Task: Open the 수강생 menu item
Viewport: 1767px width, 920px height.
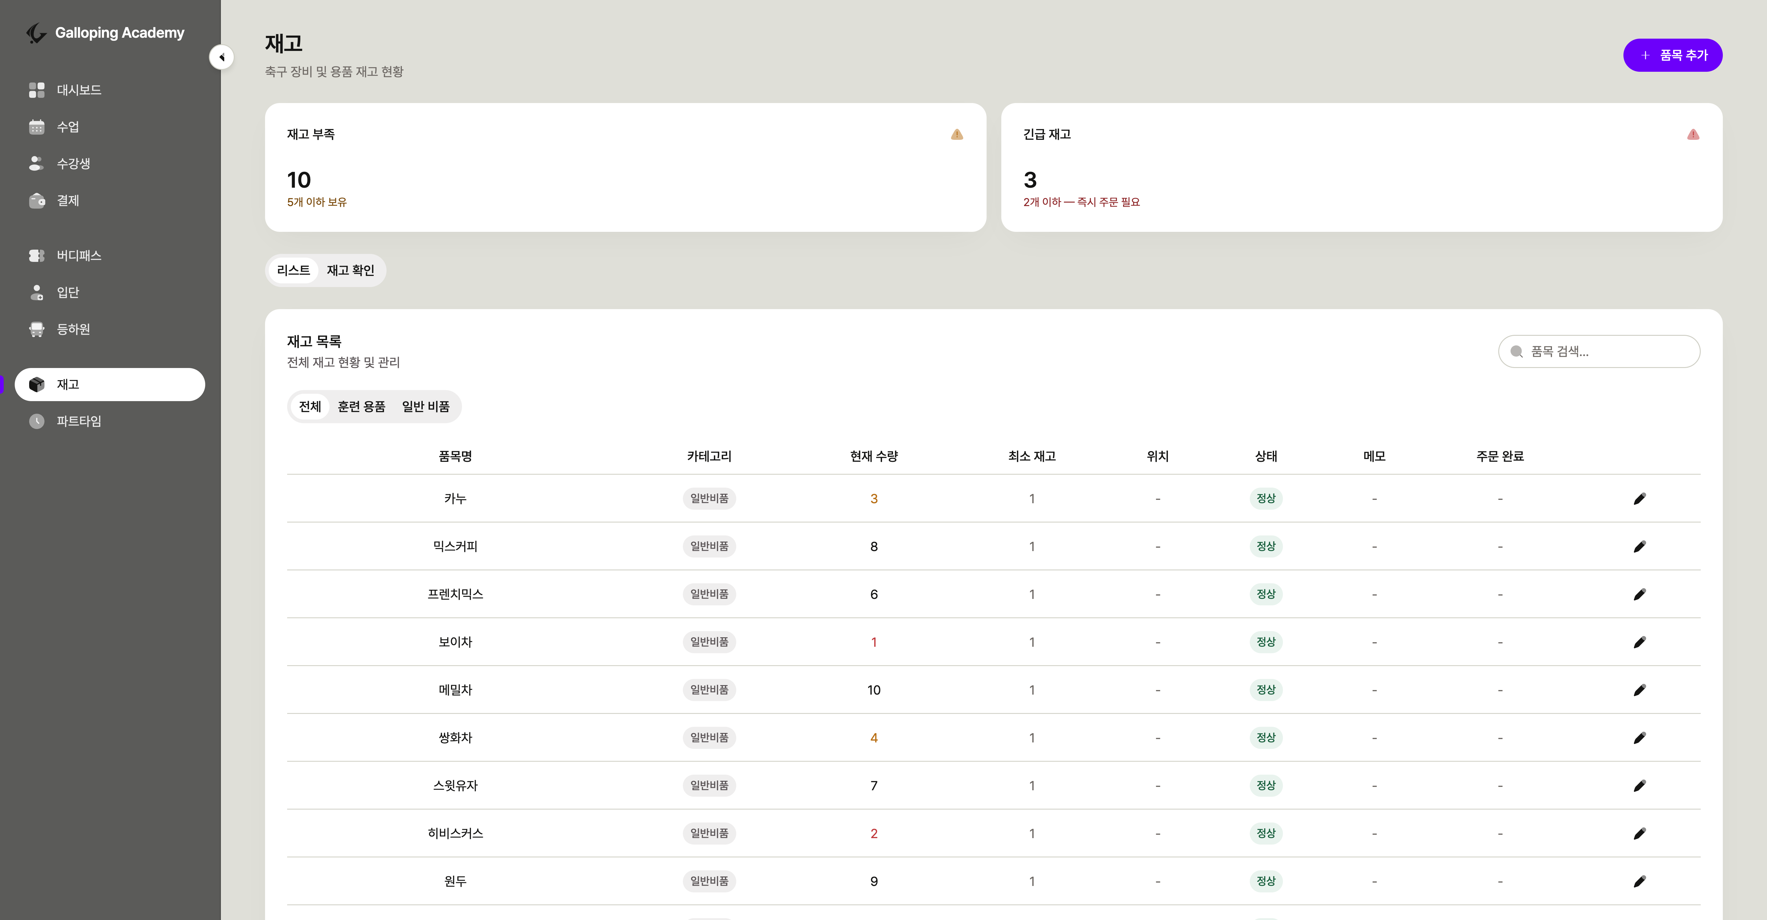Action: [x=110, y=163]
